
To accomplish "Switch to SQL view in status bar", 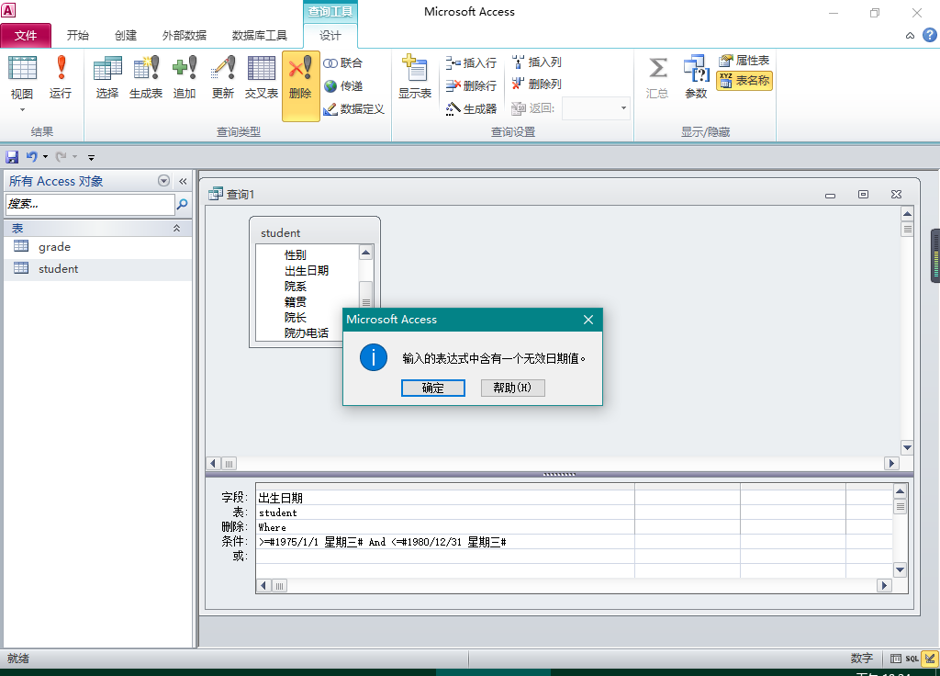I will click(912, 659).
